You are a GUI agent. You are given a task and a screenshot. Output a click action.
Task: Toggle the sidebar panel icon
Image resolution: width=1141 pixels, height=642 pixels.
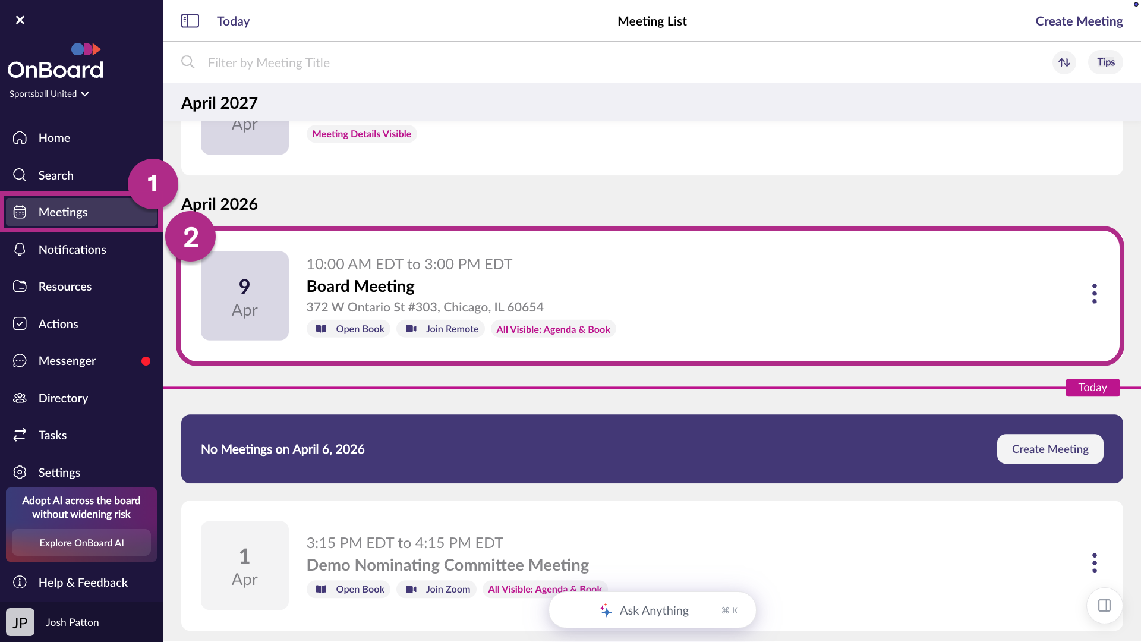pos(190,21)
